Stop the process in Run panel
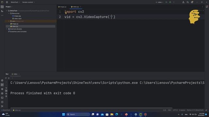The image size is (209, 117). pyautogui.click(x=9, y=78)
